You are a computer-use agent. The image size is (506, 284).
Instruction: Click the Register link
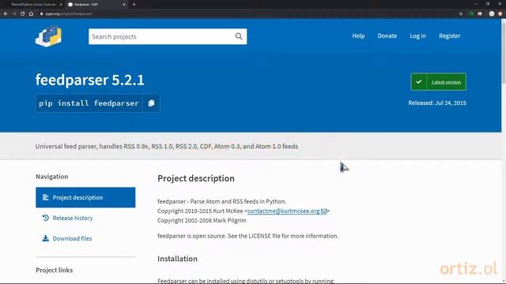click(450, 35)
